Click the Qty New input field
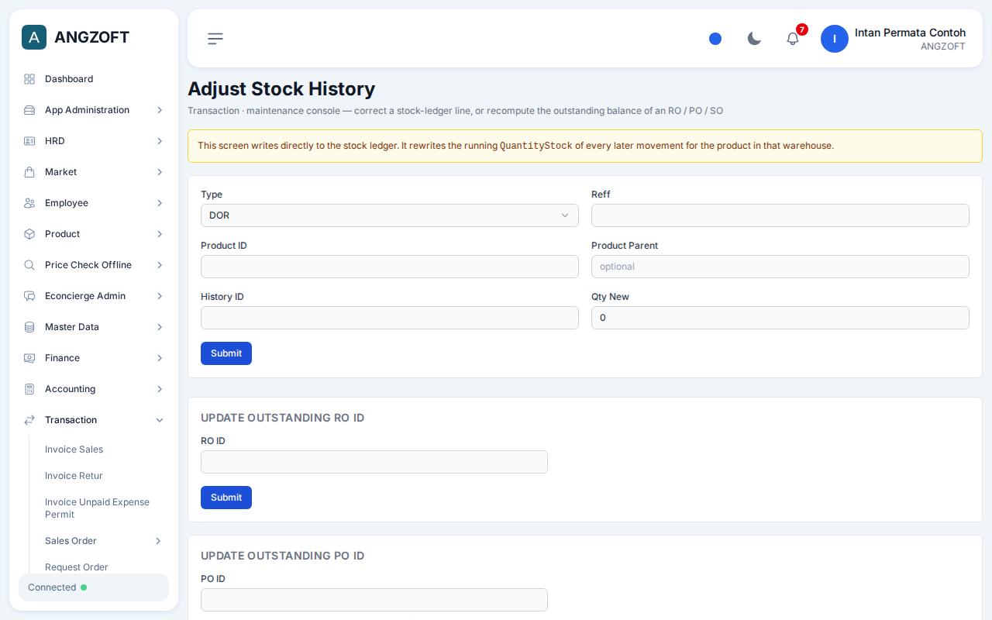Viewport: 992px width, 620px height. 780,318
